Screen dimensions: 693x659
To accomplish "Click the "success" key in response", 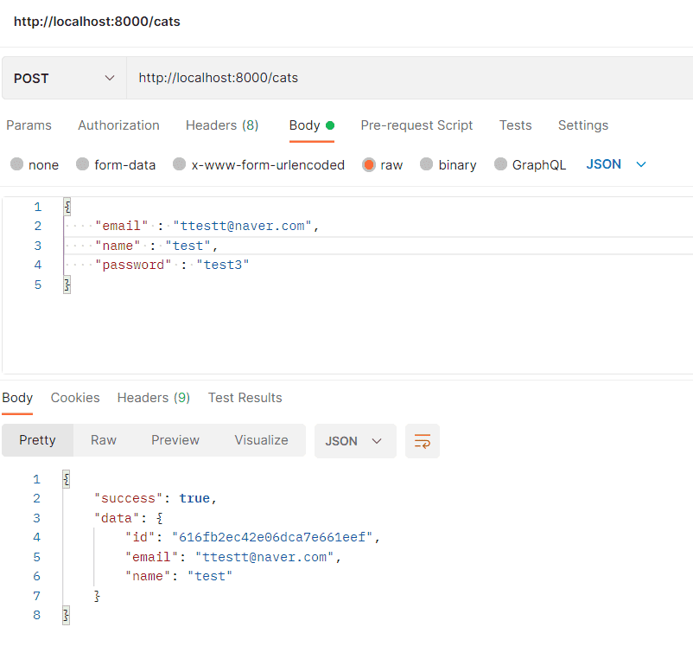I will 128,498.
